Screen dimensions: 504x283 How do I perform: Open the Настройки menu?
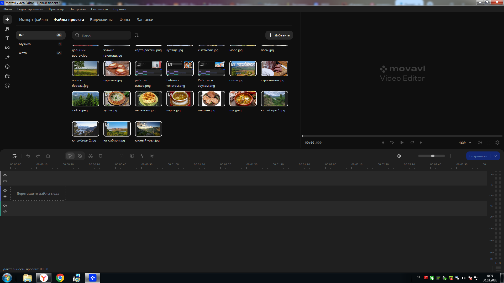click(x=78, y=9)
